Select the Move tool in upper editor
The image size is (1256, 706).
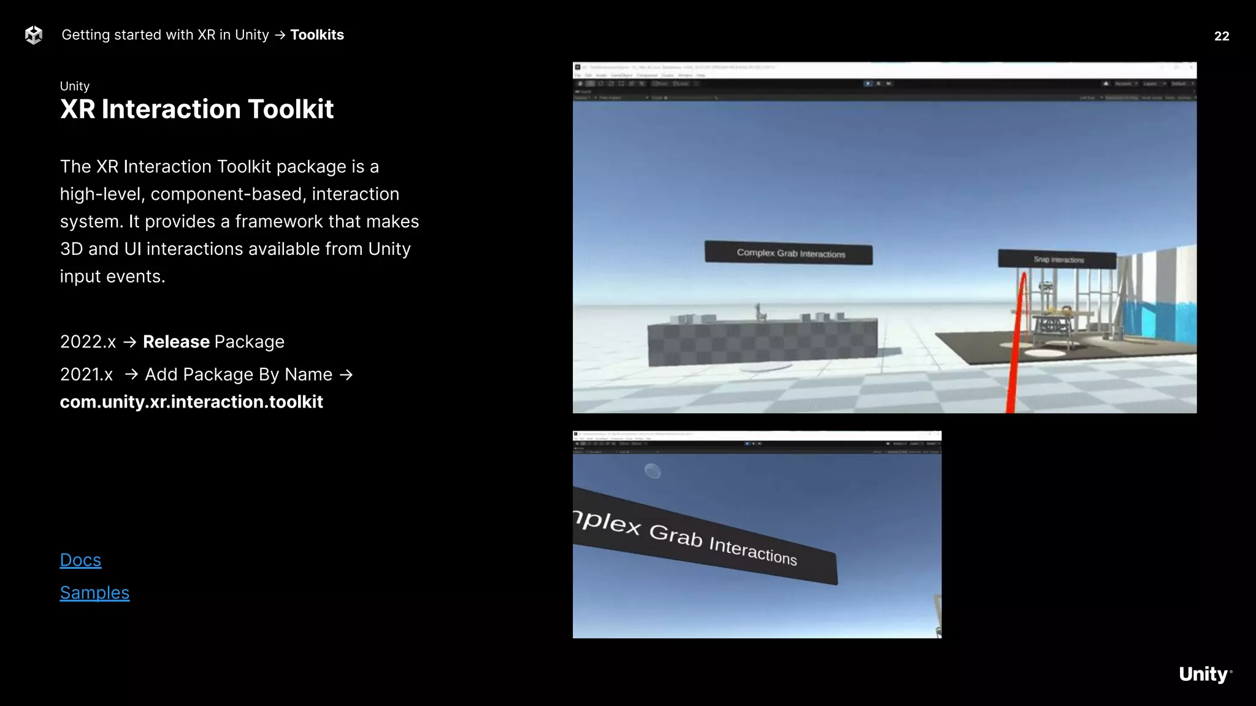[x=591, y=84]
